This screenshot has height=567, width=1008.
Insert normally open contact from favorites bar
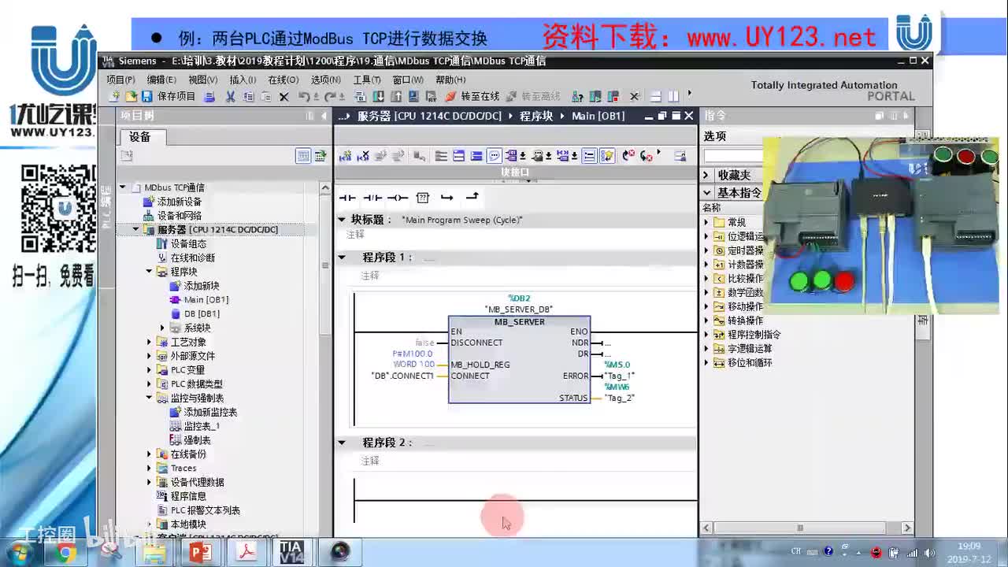point(347,198)
